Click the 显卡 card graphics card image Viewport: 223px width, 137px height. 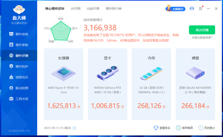108,73
